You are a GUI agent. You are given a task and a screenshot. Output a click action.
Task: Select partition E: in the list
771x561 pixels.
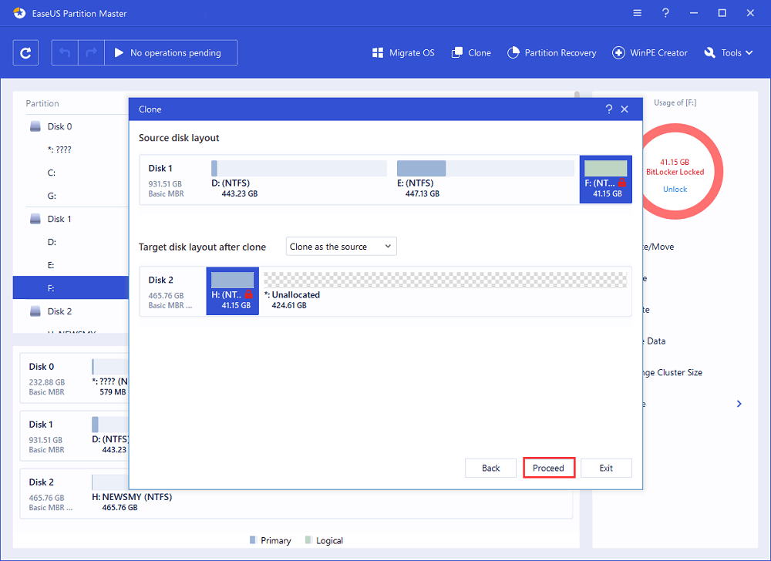pos(71,265)
